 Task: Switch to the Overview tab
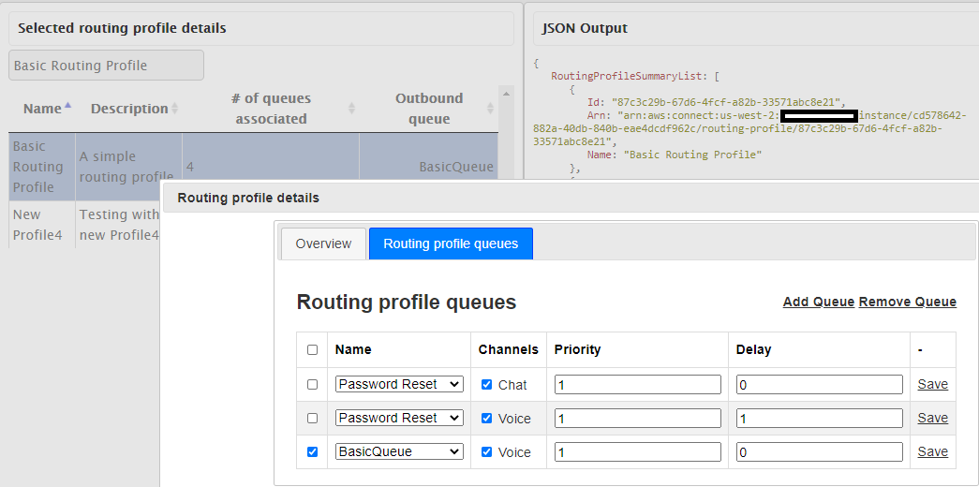click(x=323, y=243)
